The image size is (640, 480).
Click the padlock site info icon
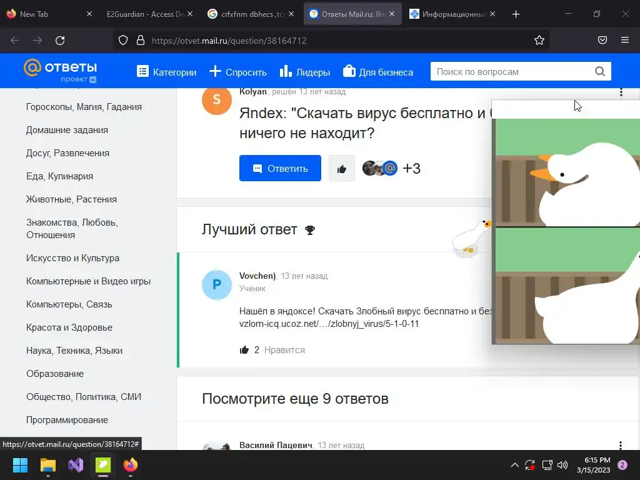[x=141, y=40]
